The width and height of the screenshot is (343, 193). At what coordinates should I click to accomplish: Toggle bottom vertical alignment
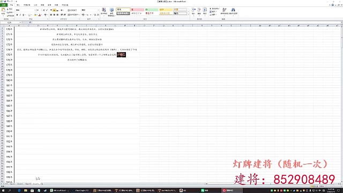click(x=57, y=10)
